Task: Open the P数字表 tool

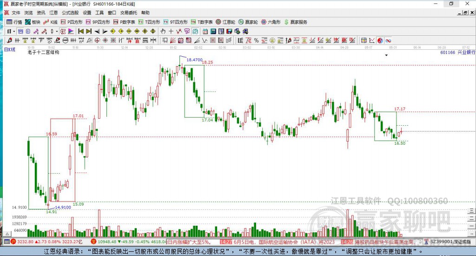Action: [124, 22]
